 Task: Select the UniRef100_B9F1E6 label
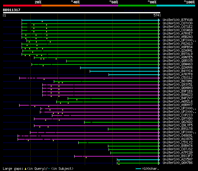pyautogui.click(x=178, y=92)
